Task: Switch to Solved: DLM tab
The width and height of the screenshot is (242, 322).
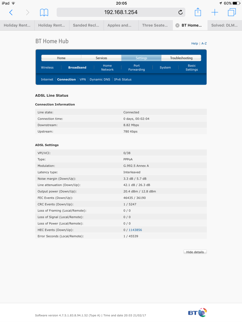Action: 225,25
